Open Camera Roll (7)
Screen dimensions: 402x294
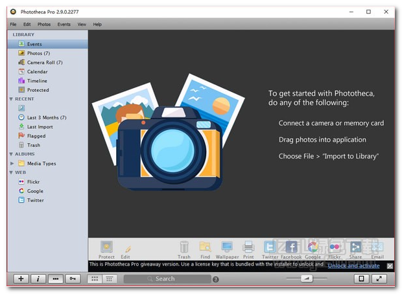tap(48, 62)
